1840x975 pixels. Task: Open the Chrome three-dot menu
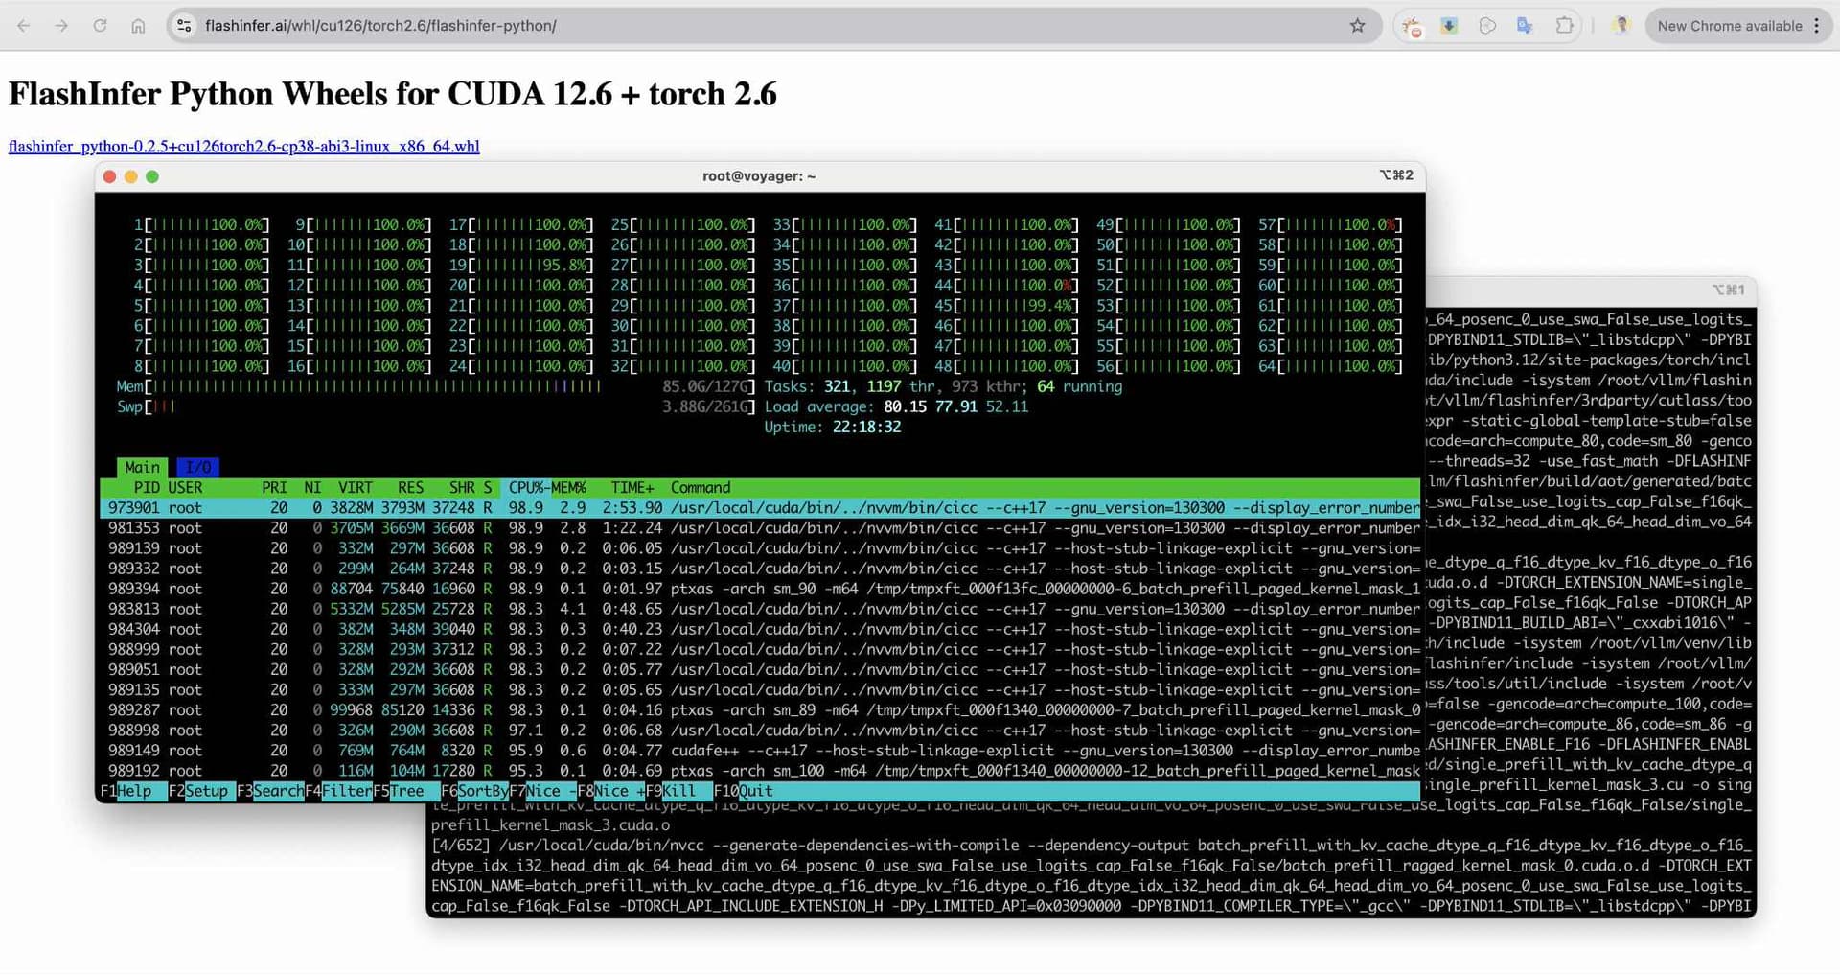coord(1818,26)
